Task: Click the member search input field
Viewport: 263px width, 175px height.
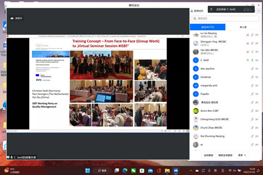Action: pos(225,18)
